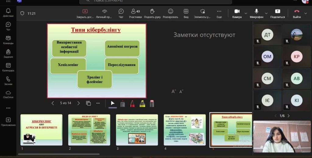Expand the camera options dropdown arrow
The image size is (312, 158).
tap(246, 13)
